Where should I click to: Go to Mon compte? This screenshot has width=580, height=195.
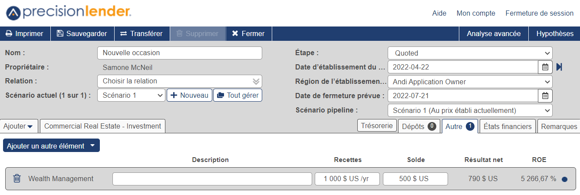pyautogui.click(x=476, y=13)
